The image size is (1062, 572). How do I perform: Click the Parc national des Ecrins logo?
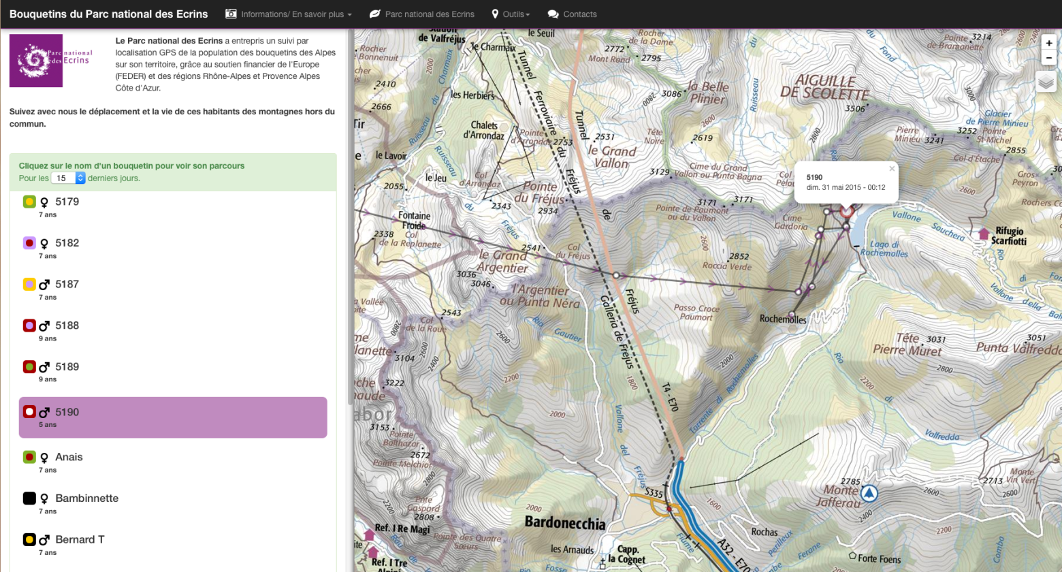click(36, 61)
